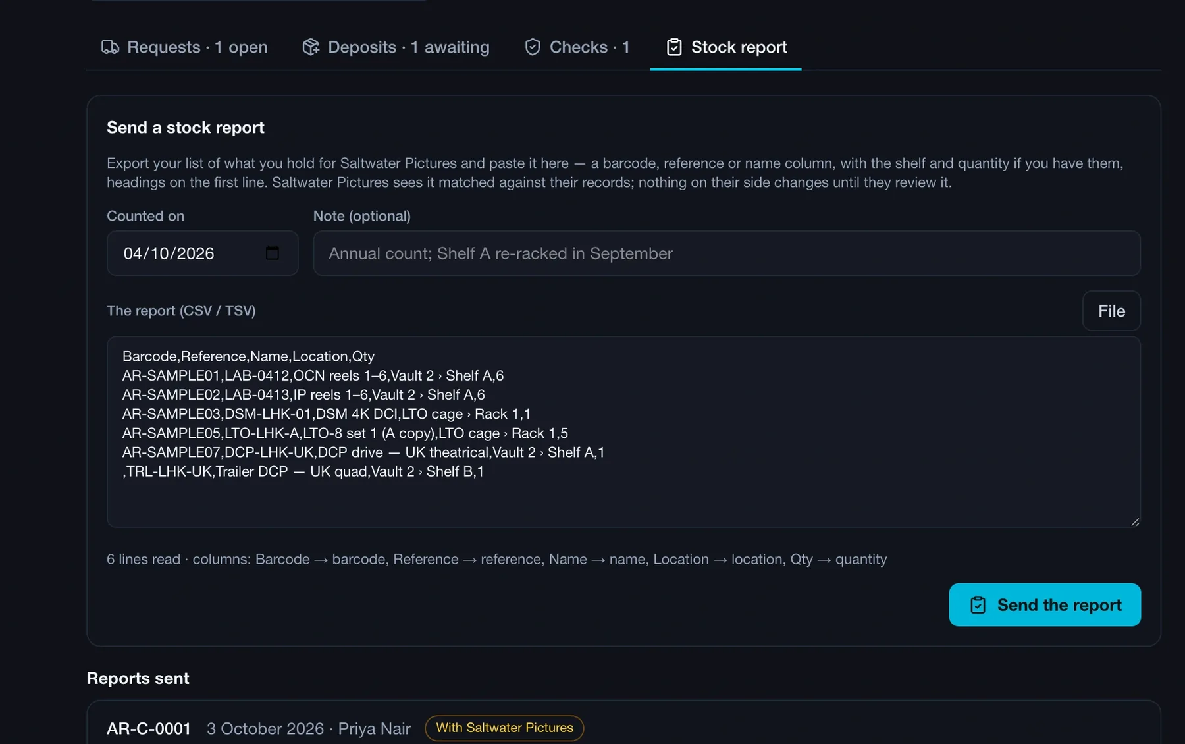Open the calendar picker in Counted on
The image size is (1185, 744).
273,253
